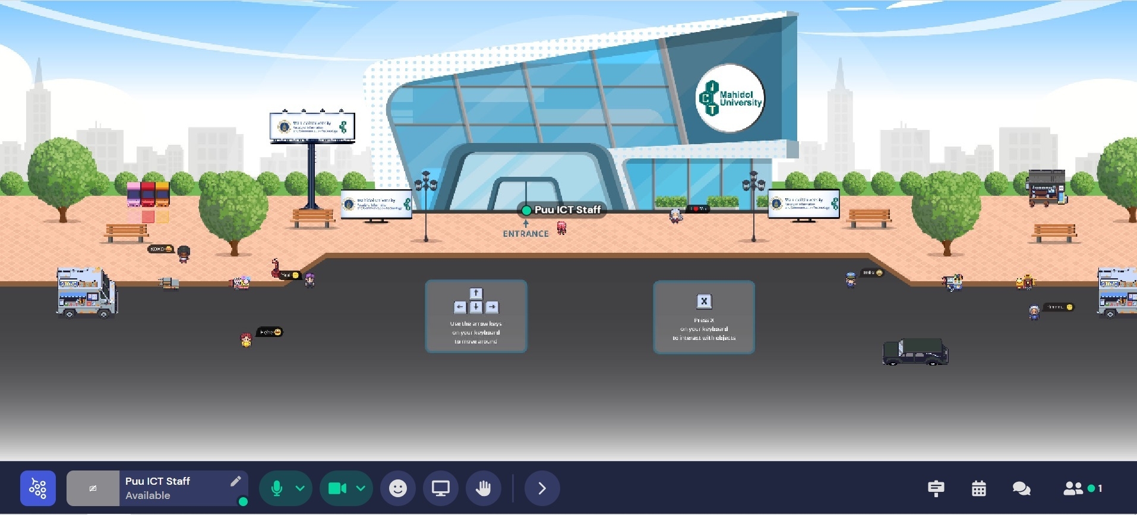The image size is (1137, 515).
Task: Mute the microphone
Action: [276, 488]
